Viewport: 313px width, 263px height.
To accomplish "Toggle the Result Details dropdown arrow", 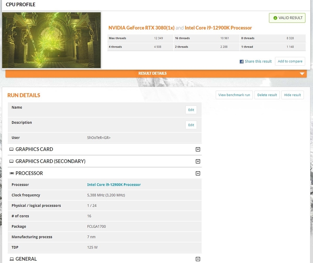I will (302, 74).
